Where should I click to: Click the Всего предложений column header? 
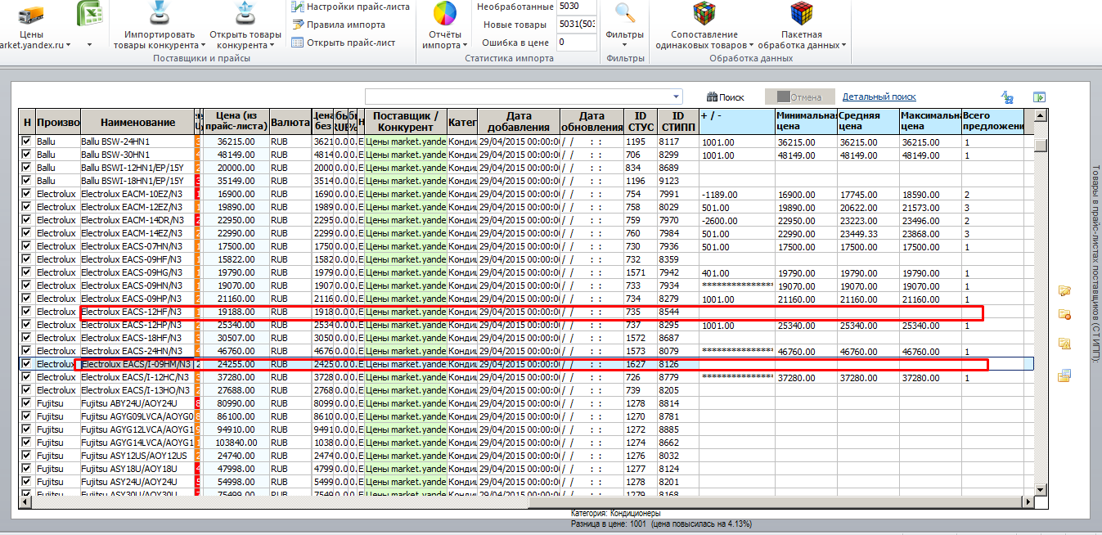993,122
